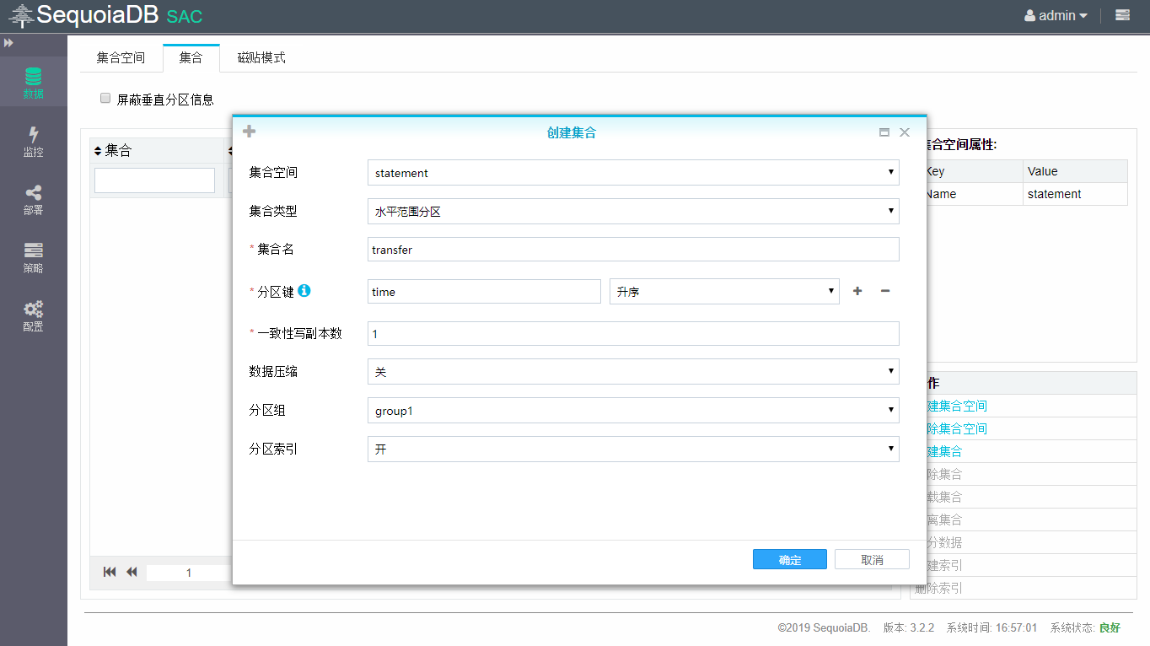Click the 集合 filter input box
1150x646 pixels.
(x=154, y=180)
